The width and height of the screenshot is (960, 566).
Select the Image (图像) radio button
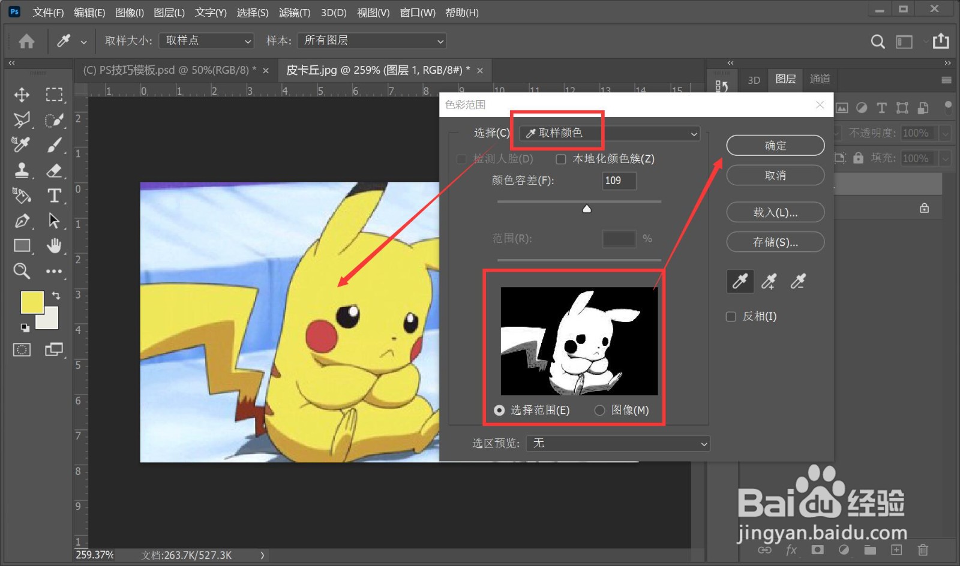[x=599, y=410]
